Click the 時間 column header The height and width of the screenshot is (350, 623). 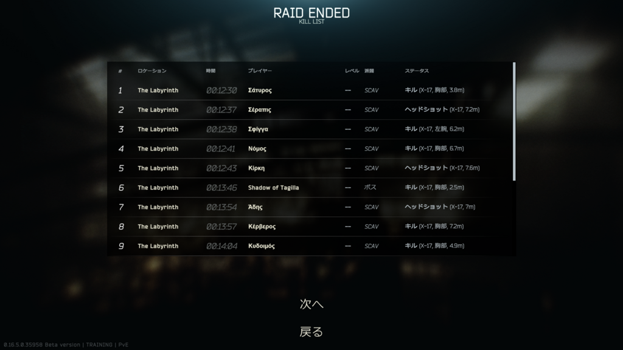pyautogui.click(x=211, y=71)
